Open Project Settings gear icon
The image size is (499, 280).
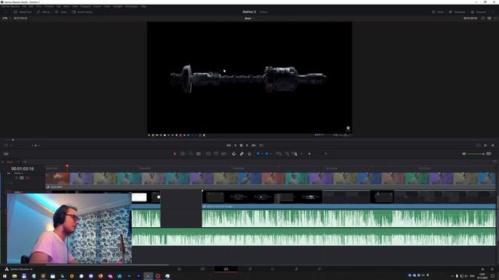[492, 269]
